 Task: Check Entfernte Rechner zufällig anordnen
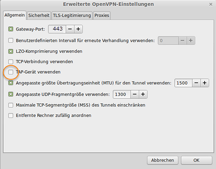tap(11, 115)
